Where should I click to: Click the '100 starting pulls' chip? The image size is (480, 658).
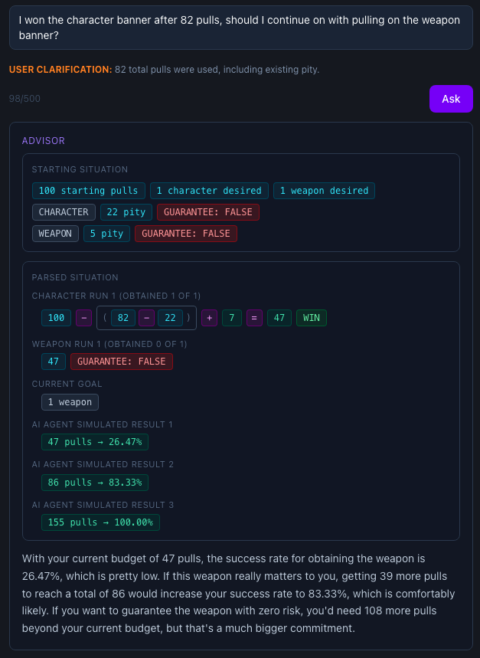[89, 191]
